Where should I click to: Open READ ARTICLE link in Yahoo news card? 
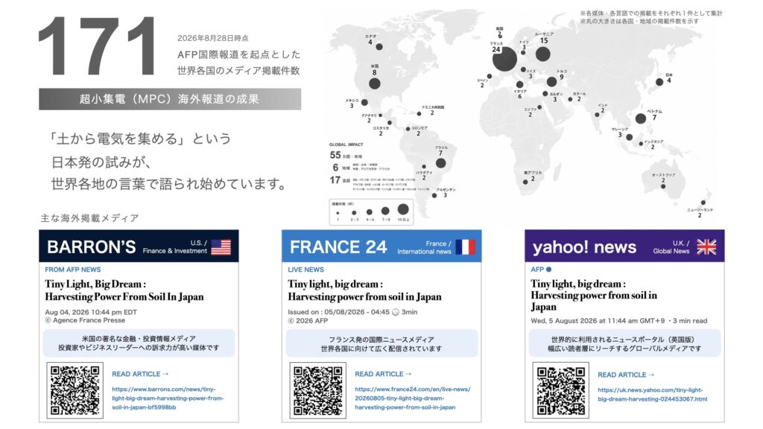coord(626,375)
